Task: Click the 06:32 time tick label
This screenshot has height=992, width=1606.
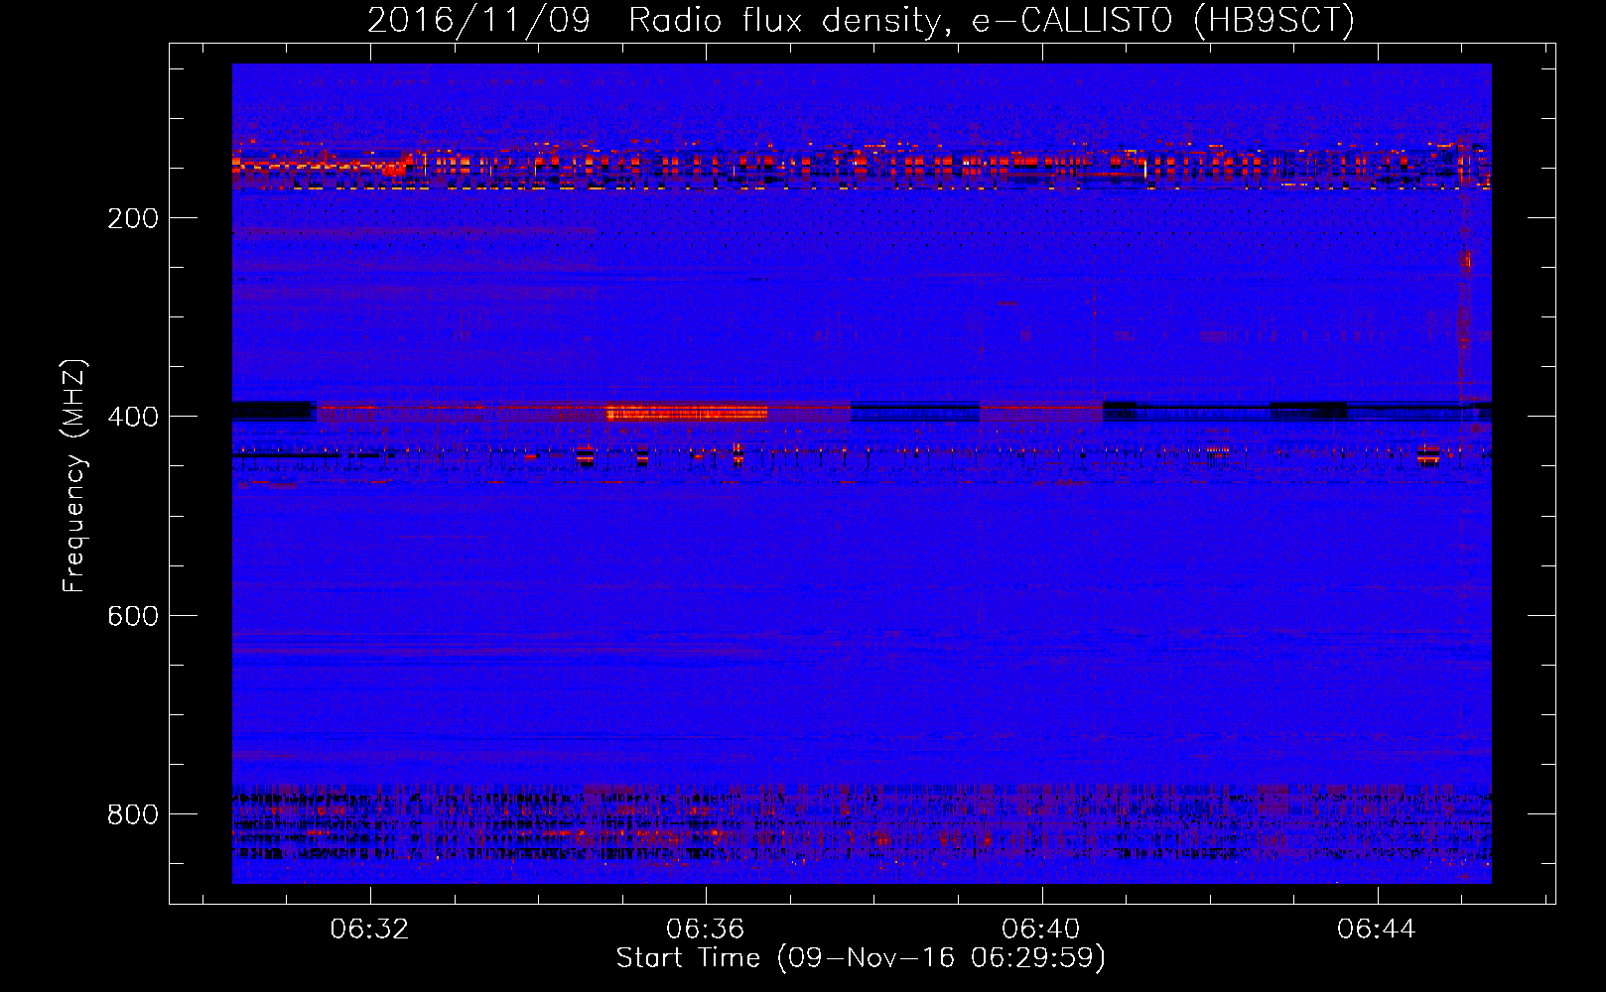Action: (370, 929)
